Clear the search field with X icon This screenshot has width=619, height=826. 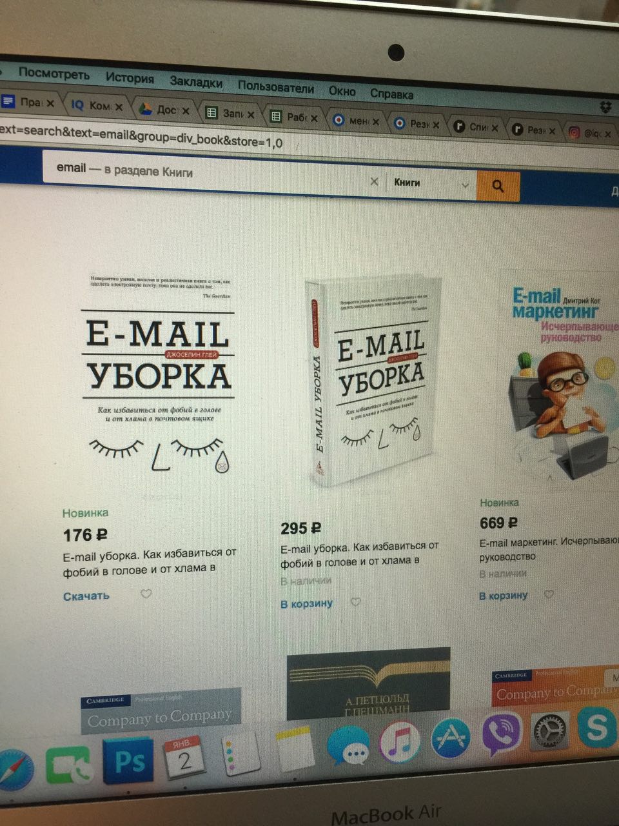(374, 181)
